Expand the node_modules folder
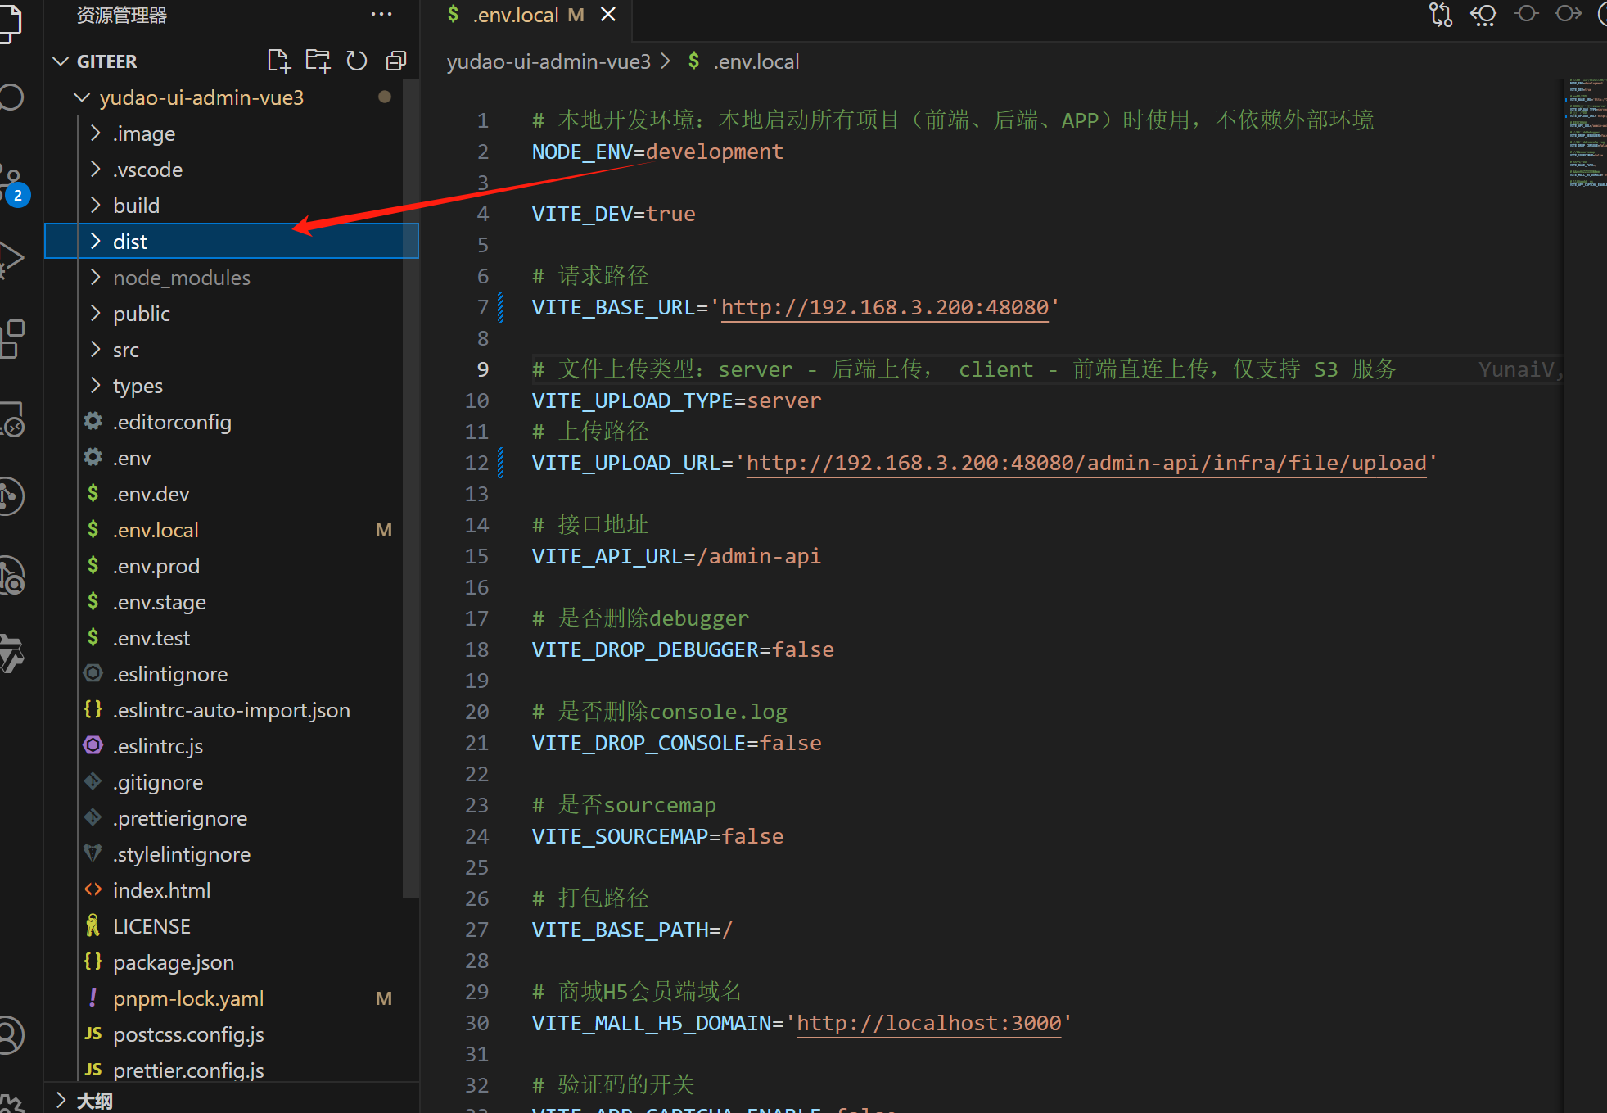This screenshot has height=1113, width=1607. 181,278
